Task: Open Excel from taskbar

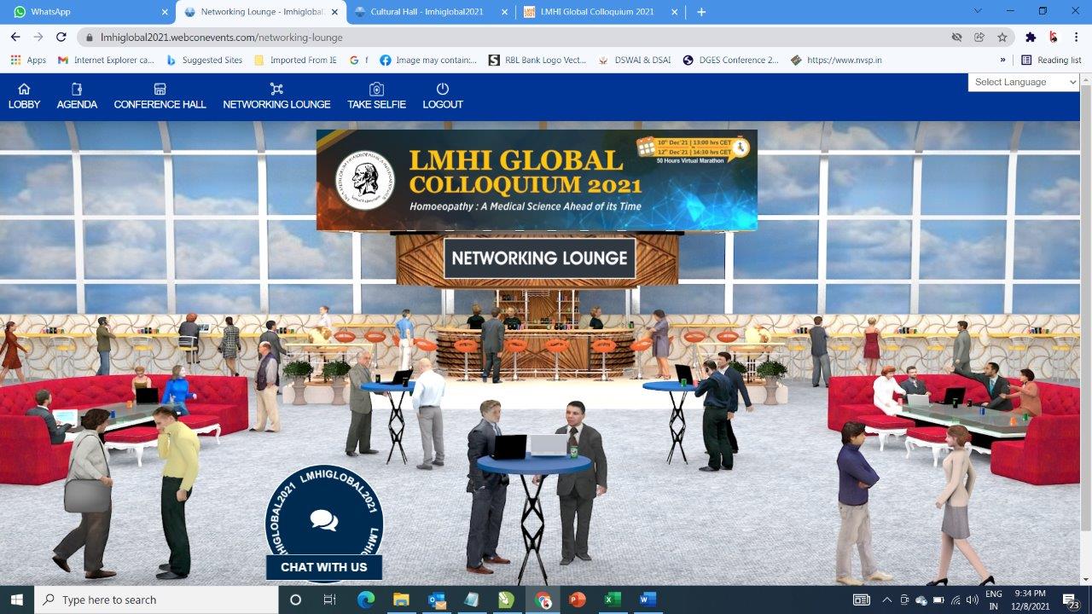Action: coord(613,600)
